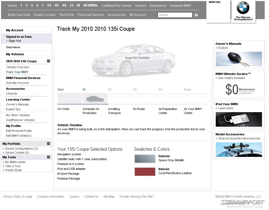Screen dimensions: 269x210
Task: Open the Dealer Locator page
Action: click(45, 15)
